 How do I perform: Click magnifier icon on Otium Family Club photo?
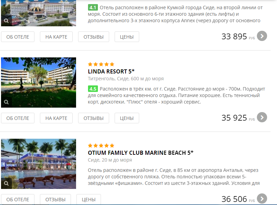[6, 183]
